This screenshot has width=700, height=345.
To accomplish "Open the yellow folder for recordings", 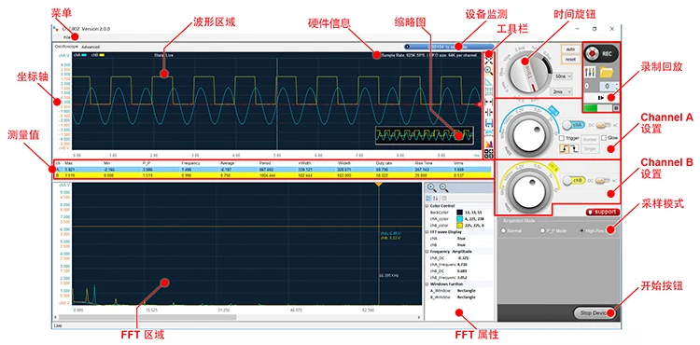I will [606, 71].
